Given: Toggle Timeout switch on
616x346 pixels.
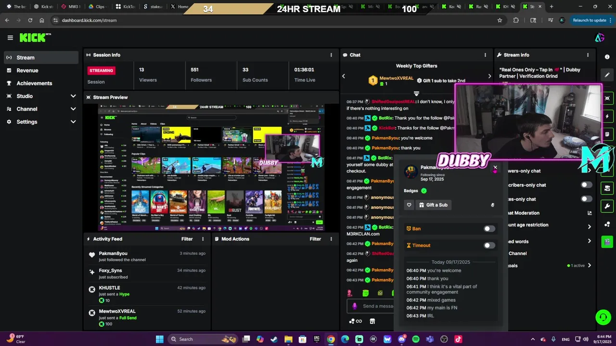Looking at the screenshot, I should click(x=489, y=246).
